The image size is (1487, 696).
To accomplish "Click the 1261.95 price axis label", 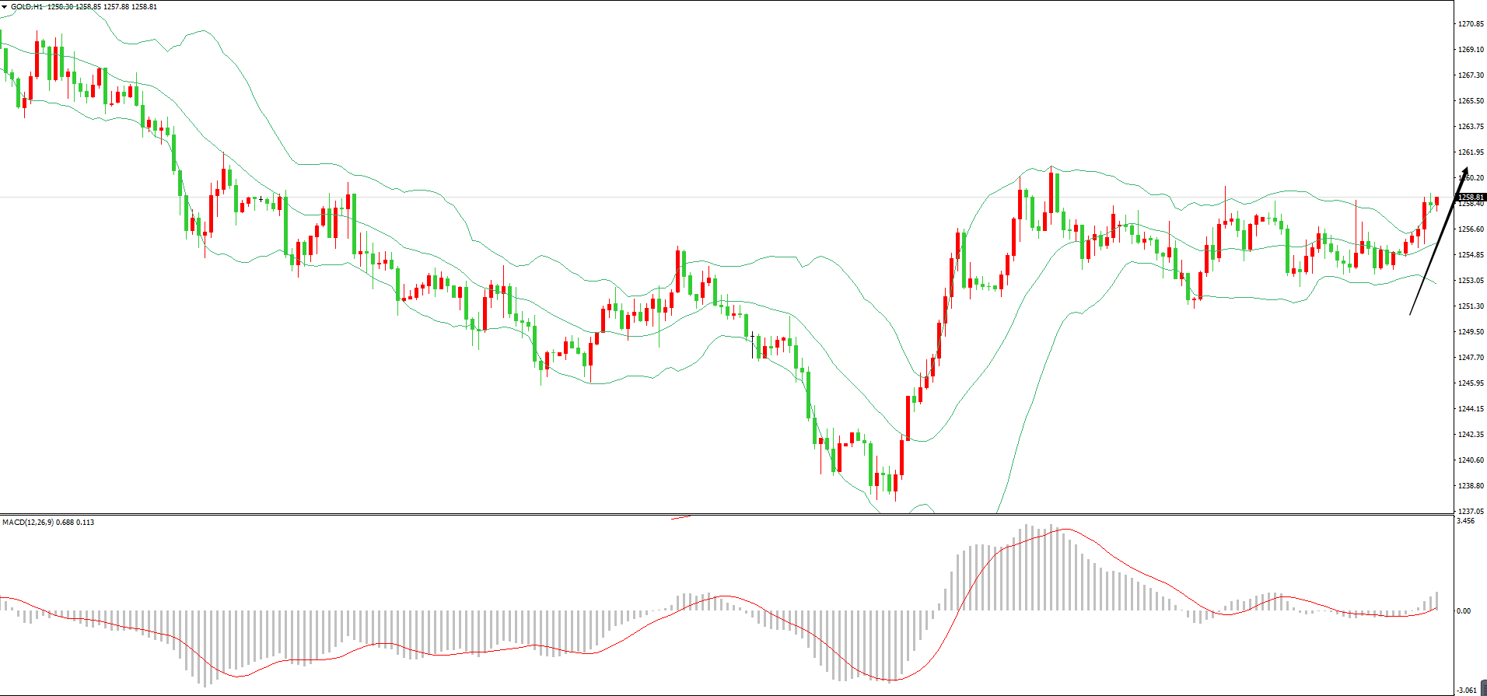I will pyautogui.click(x=1471, y=152).
